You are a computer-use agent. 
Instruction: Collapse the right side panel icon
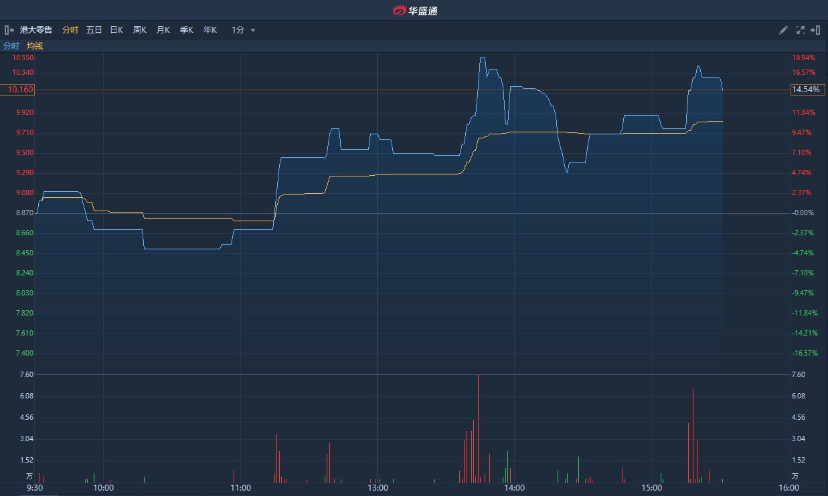(815, 30)
